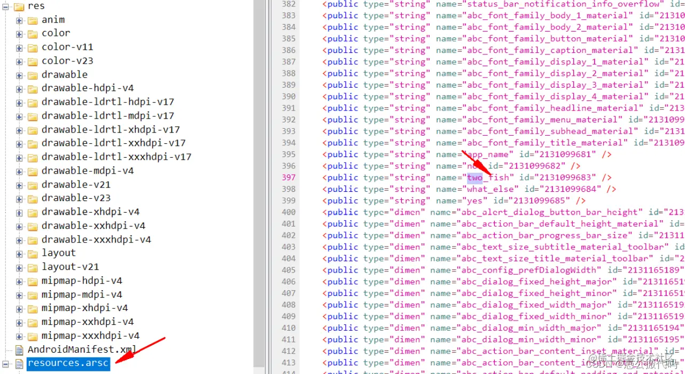Expand the color folder node

point(19,34)
